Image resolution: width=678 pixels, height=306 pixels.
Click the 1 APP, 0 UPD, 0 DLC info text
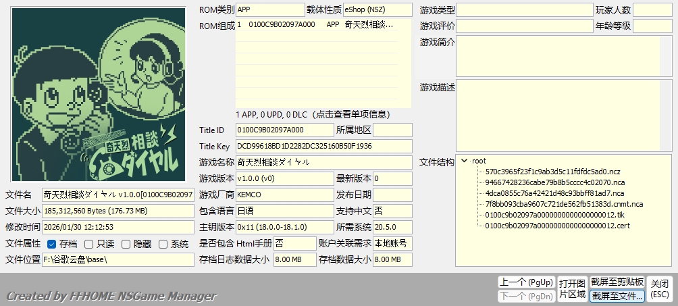313,115
